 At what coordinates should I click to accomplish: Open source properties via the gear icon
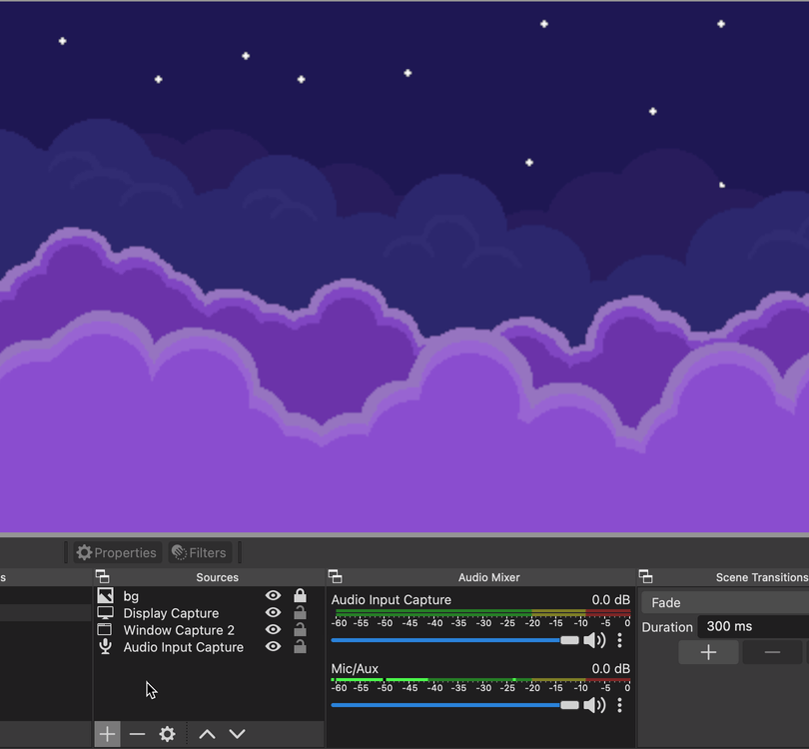167,734
